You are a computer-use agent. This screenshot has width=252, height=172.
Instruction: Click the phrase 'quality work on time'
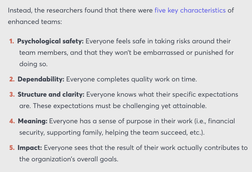(x=164, y=80)
